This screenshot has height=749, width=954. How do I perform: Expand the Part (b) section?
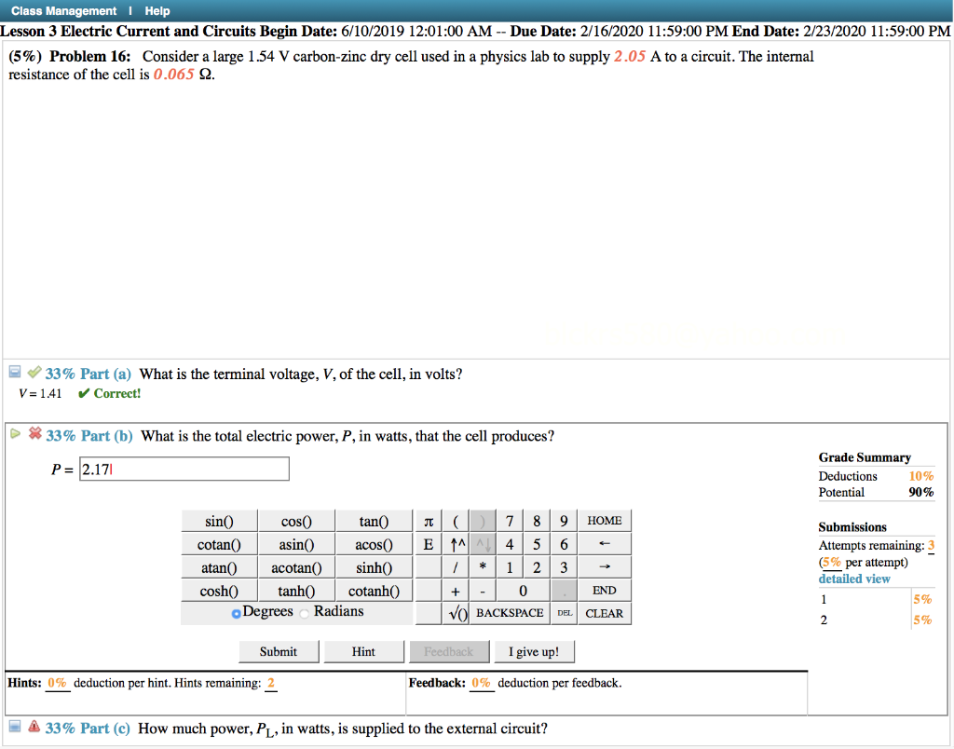point(14,433)
